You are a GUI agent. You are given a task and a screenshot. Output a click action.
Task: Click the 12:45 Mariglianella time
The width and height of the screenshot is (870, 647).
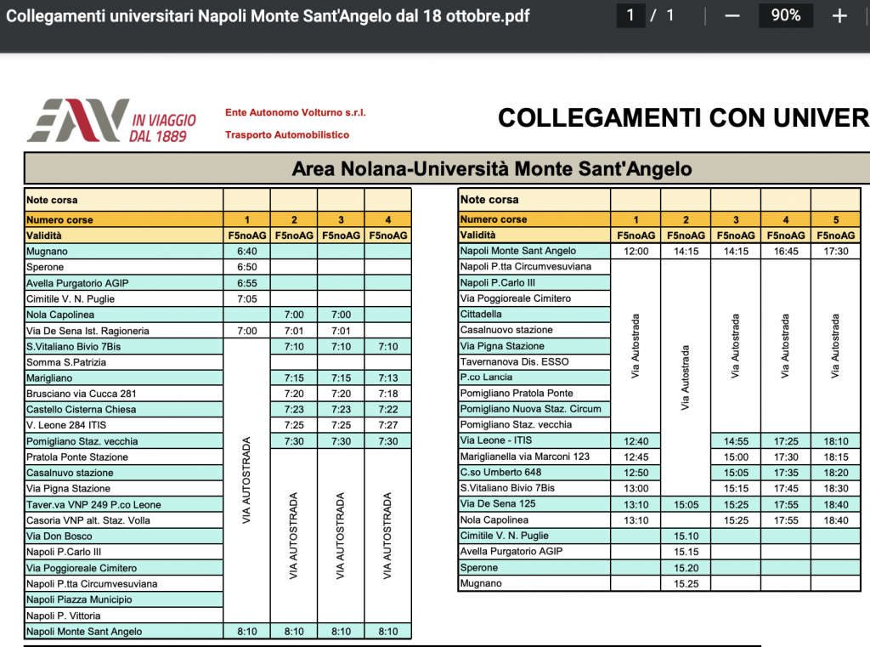[x=636, y=457]
